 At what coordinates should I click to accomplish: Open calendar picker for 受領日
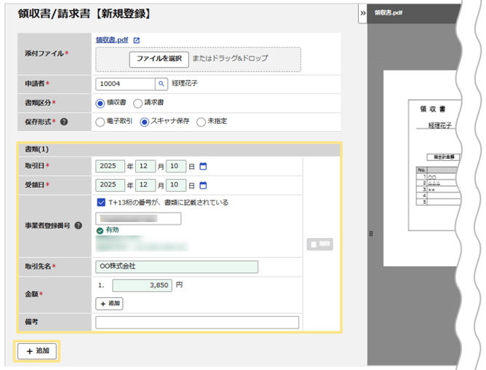(203, 185)
